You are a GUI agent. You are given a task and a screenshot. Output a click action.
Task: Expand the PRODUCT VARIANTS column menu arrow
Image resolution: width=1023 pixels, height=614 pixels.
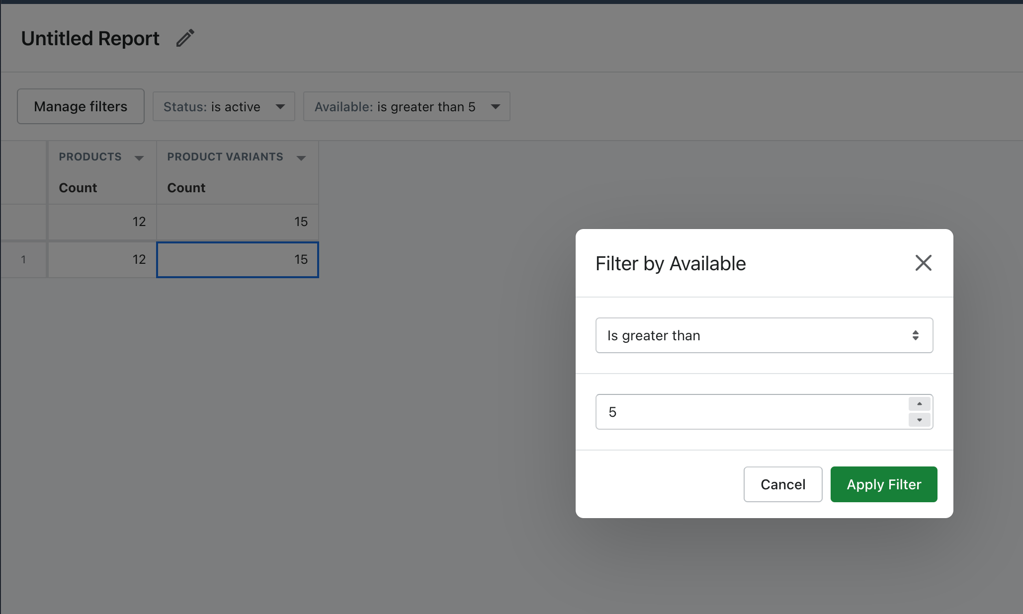click(x=301, y=158)
